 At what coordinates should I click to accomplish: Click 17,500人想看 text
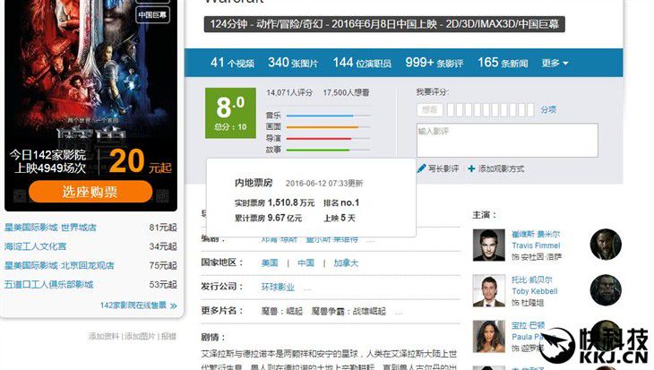(x=346, y=92)
